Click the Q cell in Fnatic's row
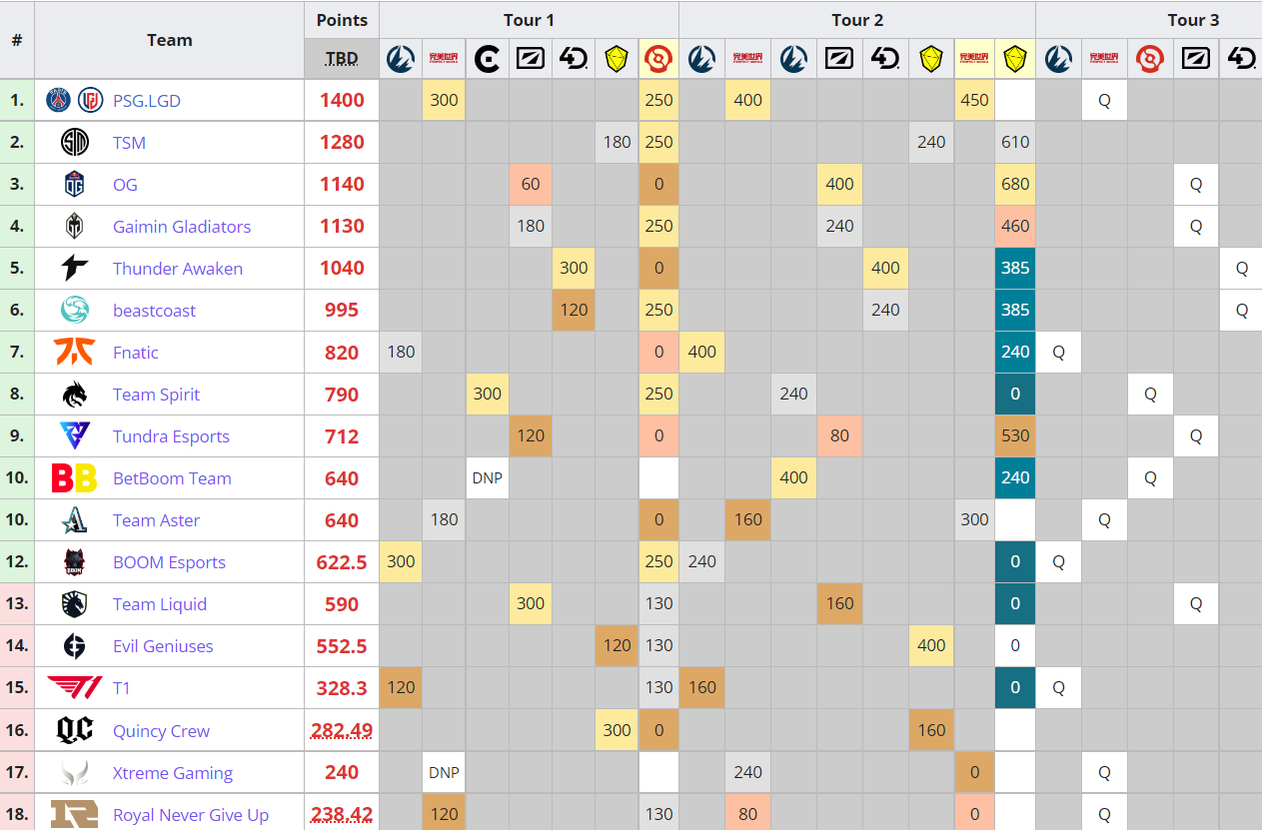1262x830 pixels. (1058, 353)
